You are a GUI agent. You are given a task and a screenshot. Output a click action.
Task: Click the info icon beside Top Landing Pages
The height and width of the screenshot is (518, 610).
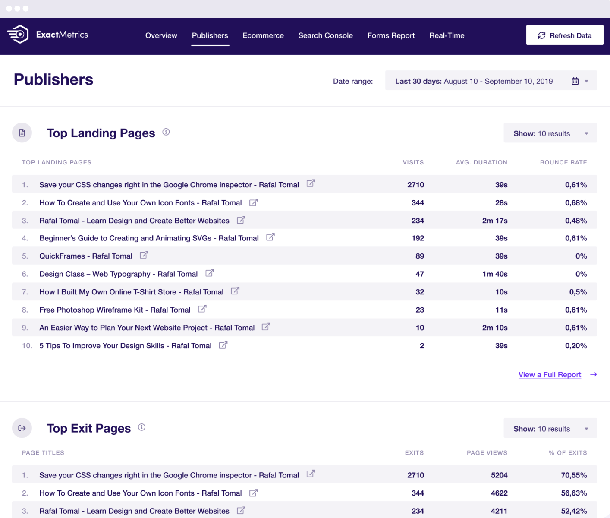(166, 132)
